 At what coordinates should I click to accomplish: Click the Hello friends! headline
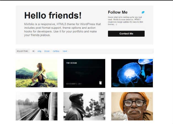[x=53, y=15]
